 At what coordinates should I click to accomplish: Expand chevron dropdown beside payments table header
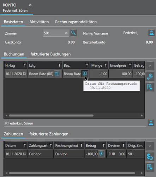[150, 146]
